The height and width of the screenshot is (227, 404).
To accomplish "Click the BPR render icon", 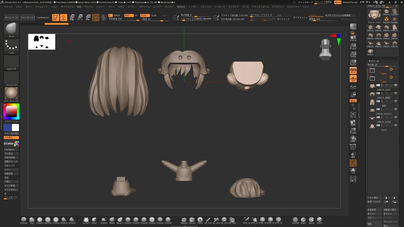I will (x=353, y=27).
